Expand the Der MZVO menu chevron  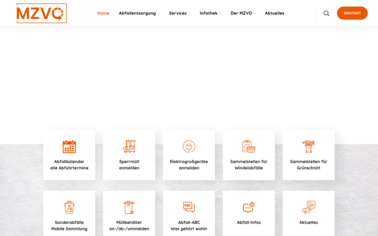pos(255,13)
